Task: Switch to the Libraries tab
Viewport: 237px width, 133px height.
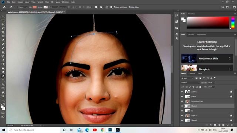Action: 191,34
